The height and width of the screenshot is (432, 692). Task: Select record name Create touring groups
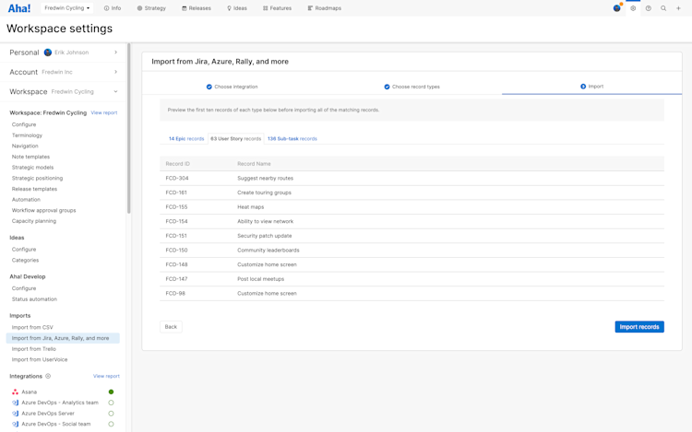(265, 193)
